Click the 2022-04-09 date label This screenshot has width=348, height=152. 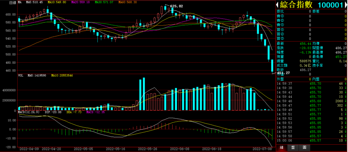pos(29,149)
